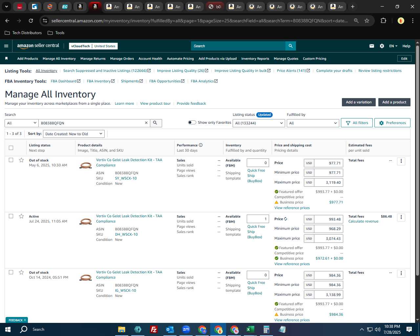The width and height of the screenshot is (420, 336).
Task: Click the price refresh icon in DH_WSCK-10 row
Action: pos(285,219)
